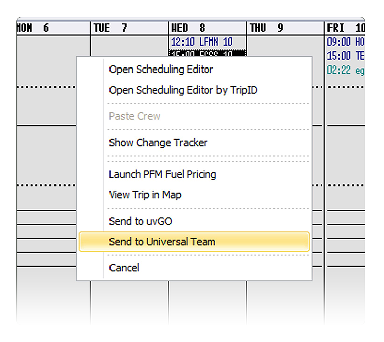
Task: Click Send to Universal Team
Action: tap(162, 242)
